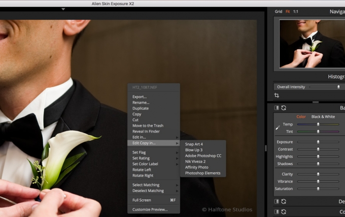Choose Rotate Left
The height and width of the screenshot is (217, 345).
(x=154, y=170)
